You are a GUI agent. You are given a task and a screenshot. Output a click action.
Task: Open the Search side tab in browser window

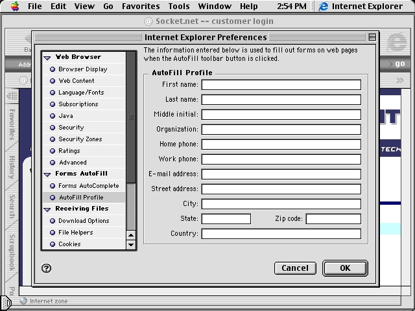(x=12, y=206)
